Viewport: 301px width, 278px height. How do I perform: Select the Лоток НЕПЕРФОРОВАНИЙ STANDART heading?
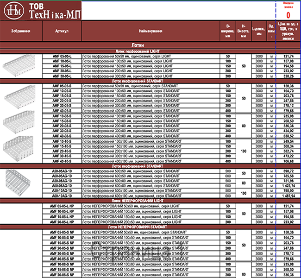tap(138, 227)
